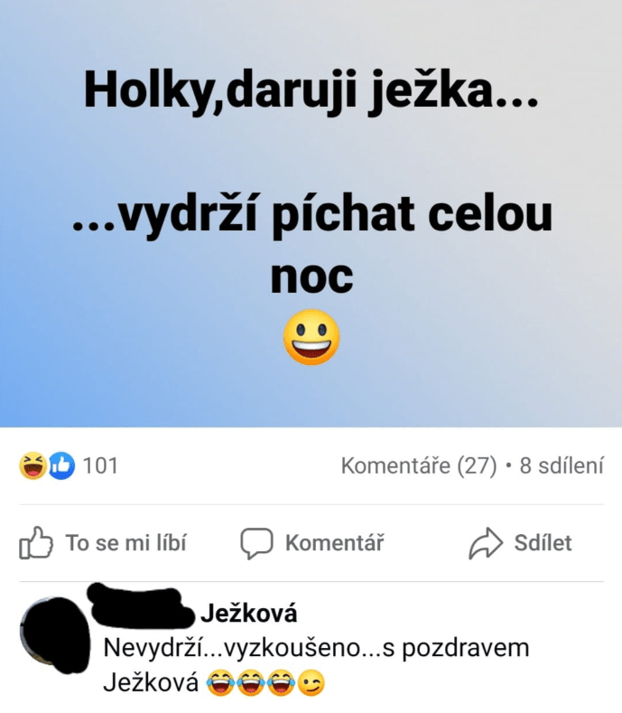Open the Ježková commenter profile name
This screenshot has height=713, width=622.
pos(249,613)
